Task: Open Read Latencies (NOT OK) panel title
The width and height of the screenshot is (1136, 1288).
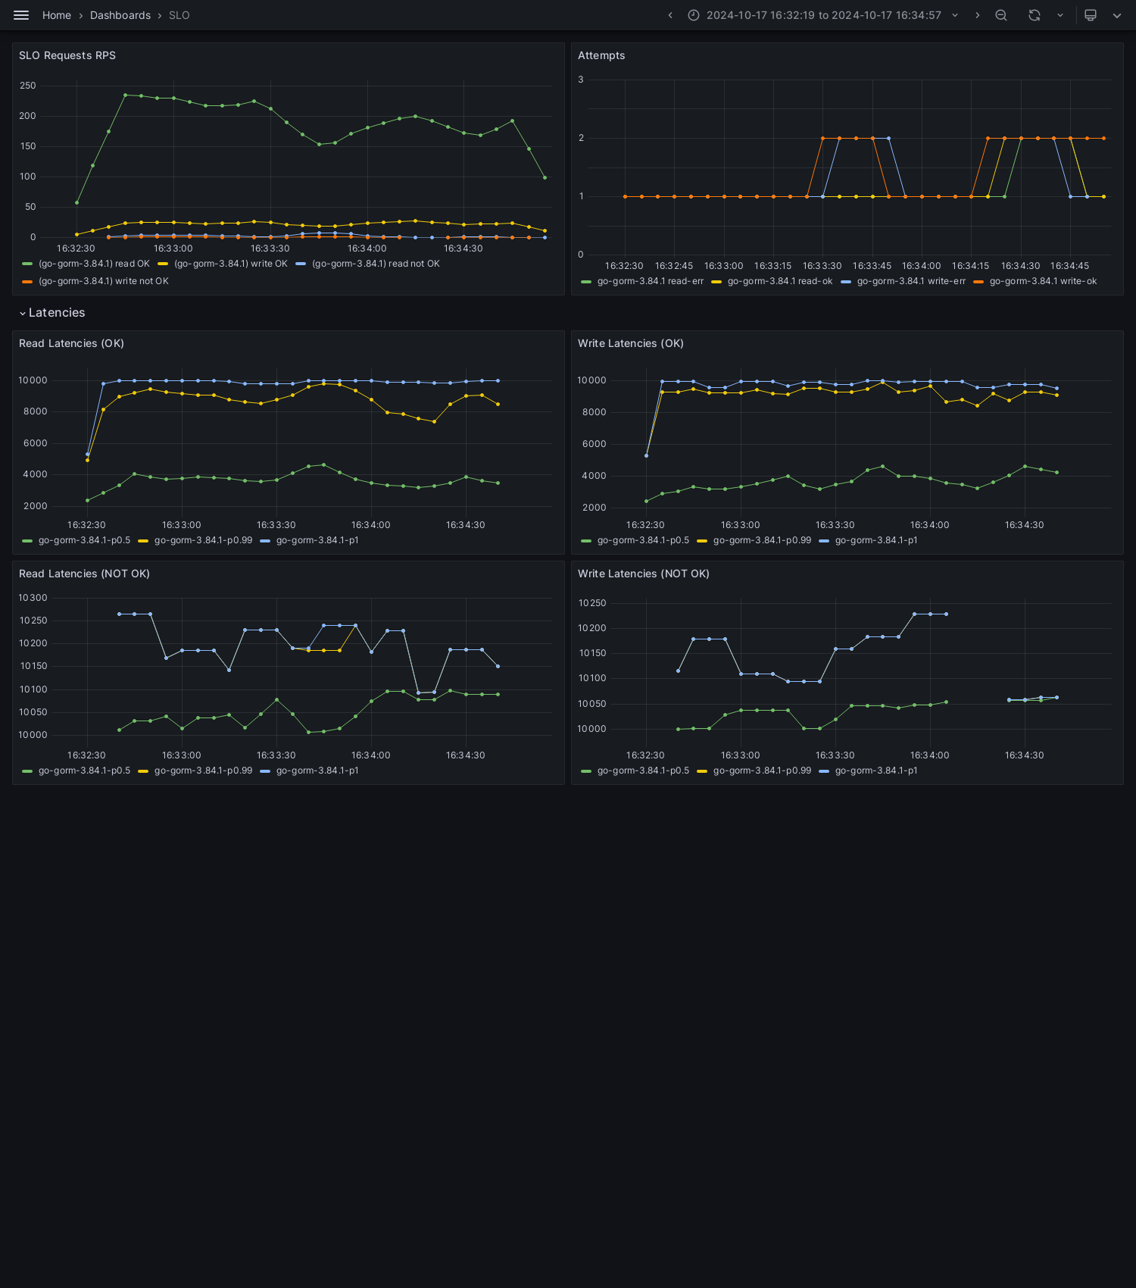Action: click(84, 574)
